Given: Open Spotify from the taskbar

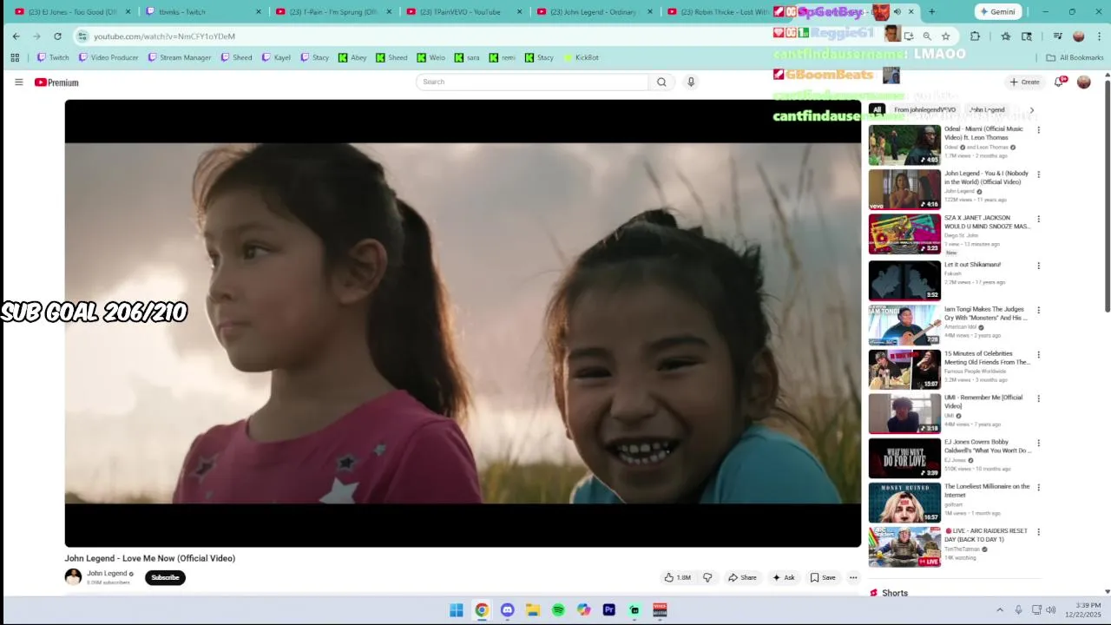Looking at the screenshot, I should pyautogui.click(x=558, y=610).
